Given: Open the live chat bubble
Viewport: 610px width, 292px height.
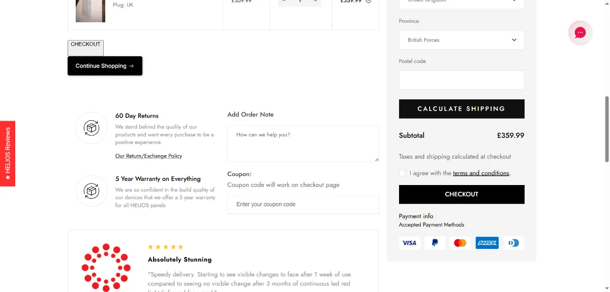Looking at the screenshot, I should (580, 33).
